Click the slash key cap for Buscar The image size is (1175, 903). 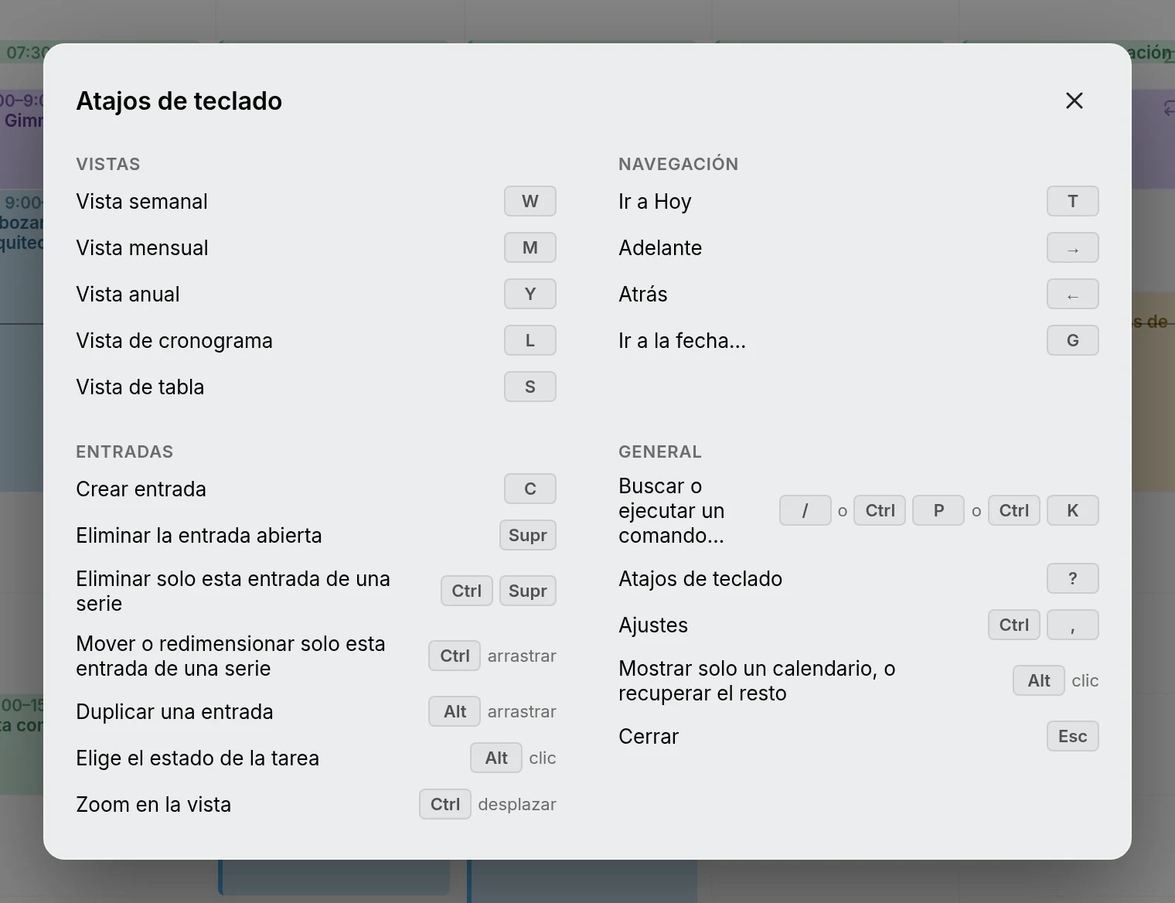coord(805,510)
